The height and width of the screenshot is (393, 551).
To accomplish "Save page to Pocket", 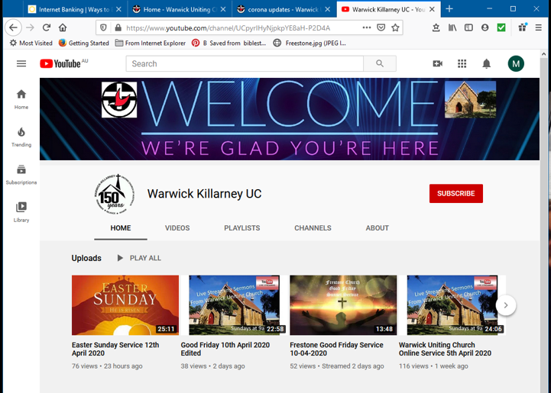I will pyautogui.click(x=381, y=27).
